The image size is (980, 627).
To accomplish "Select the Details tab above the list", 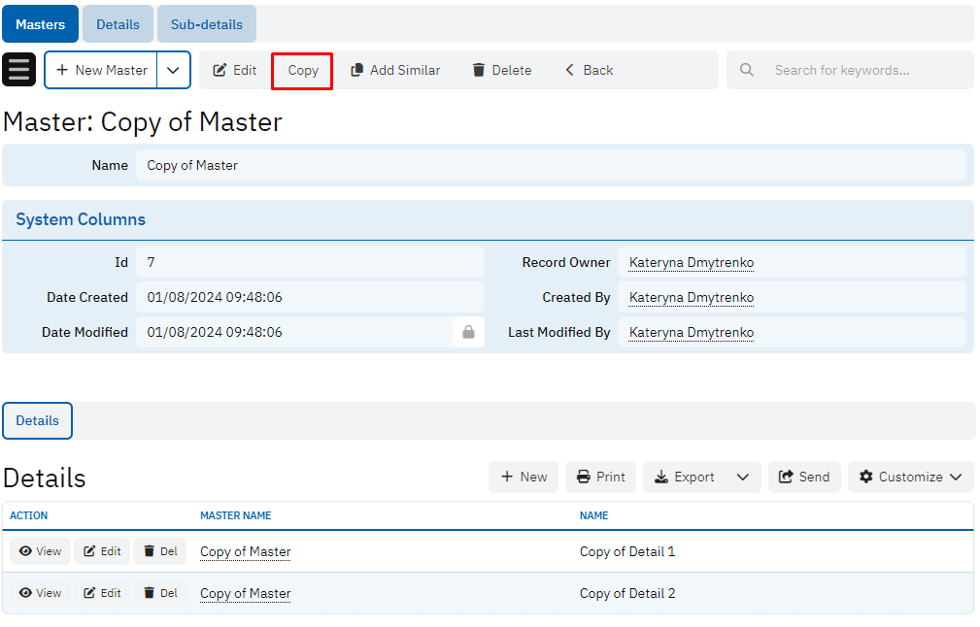I will (37, 420).
